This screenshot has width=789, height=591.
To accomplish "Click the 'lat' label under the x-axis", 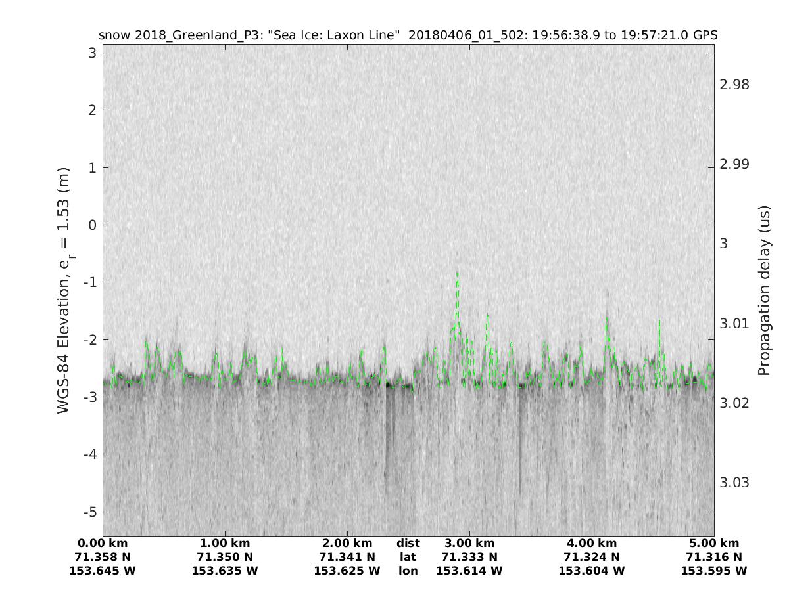I will [408, 557].
